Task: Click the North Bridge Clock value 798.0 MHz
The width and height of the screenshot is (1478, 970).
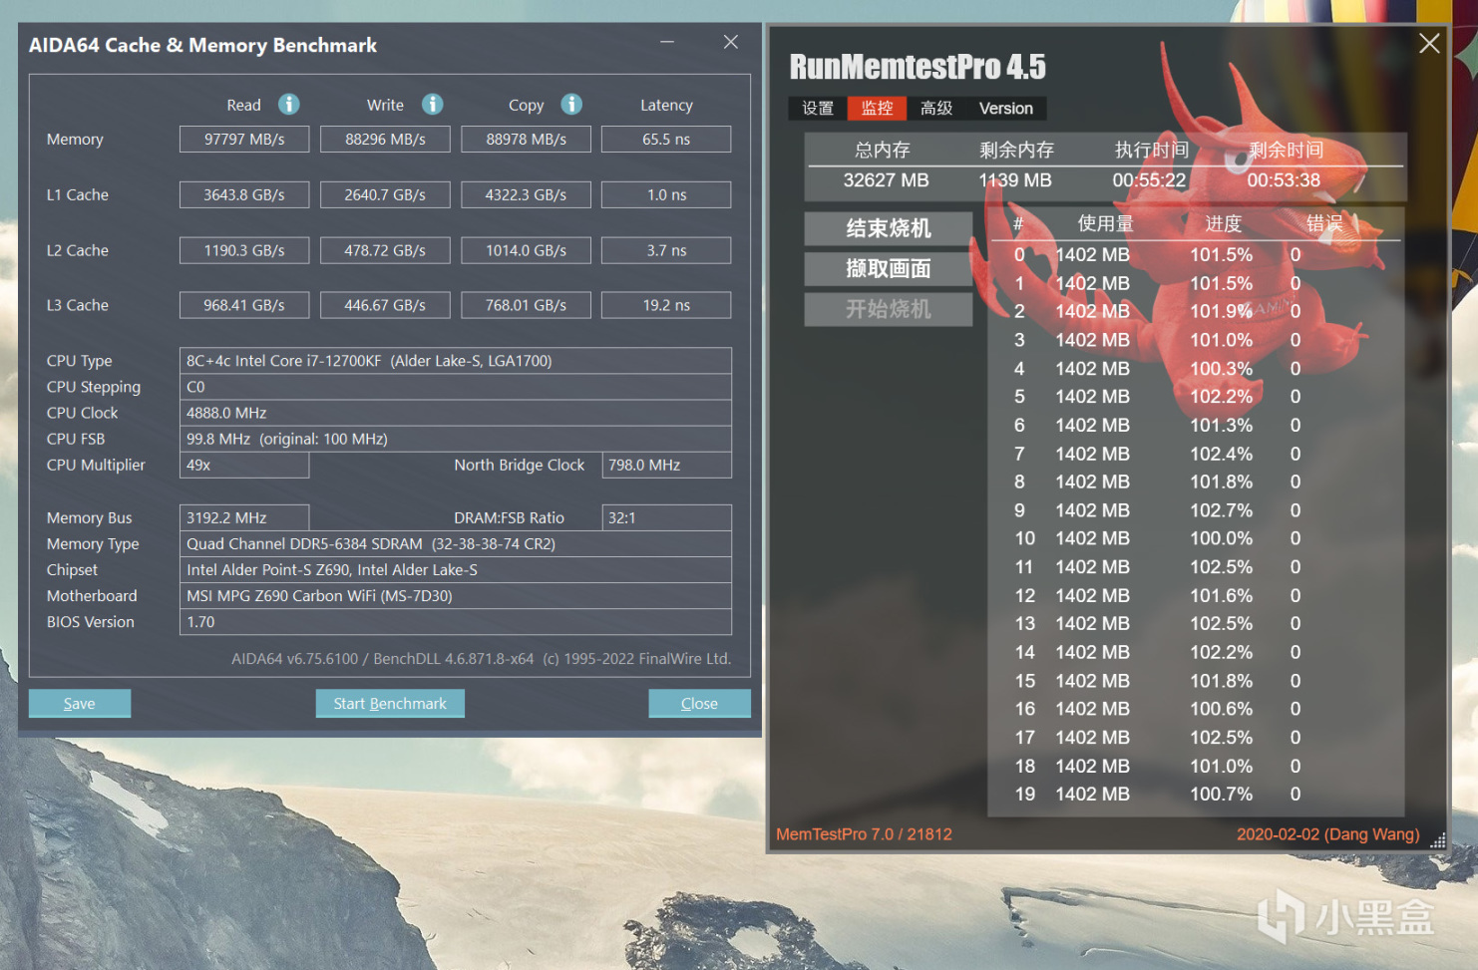Action: pos(666,465)
